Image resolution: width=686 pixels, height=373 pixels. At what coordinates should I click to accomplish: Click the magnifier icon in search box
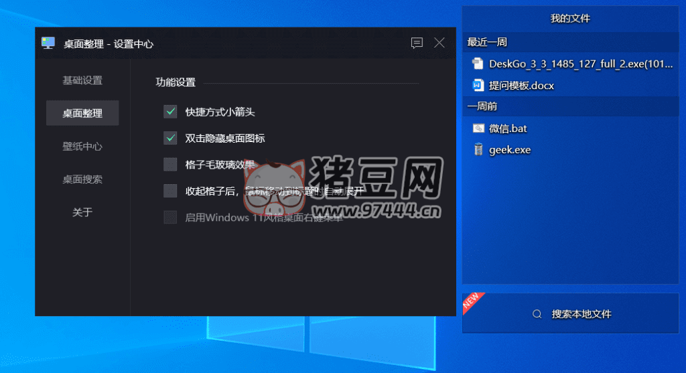(x=537, y=314)
